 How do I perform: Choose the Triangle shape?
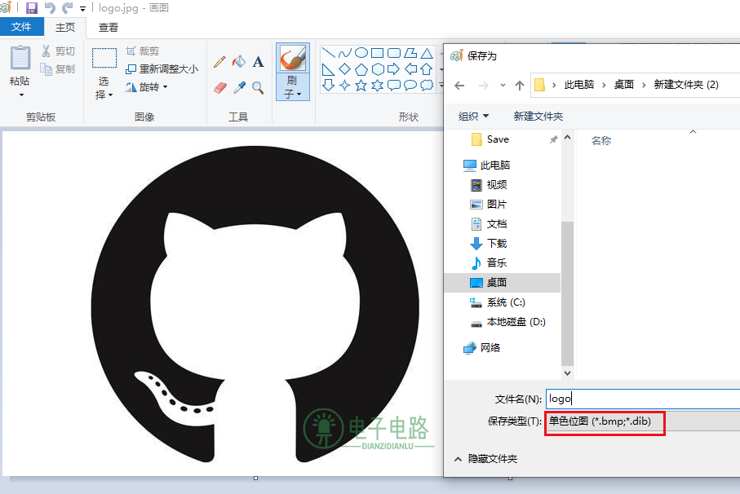[x=427, y=53]
